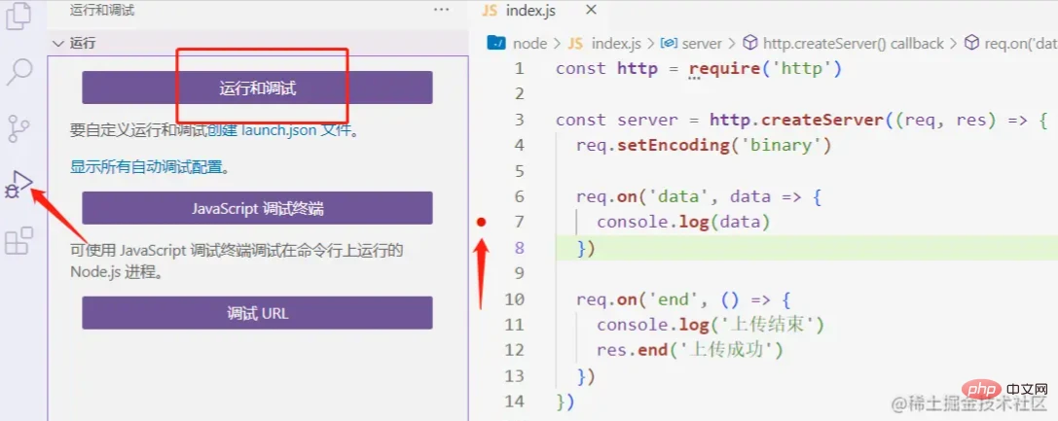Open the Extensions blocks icon
Image resolution: width=1058 pixels, height=421 pixels.
tap(18, 240)
